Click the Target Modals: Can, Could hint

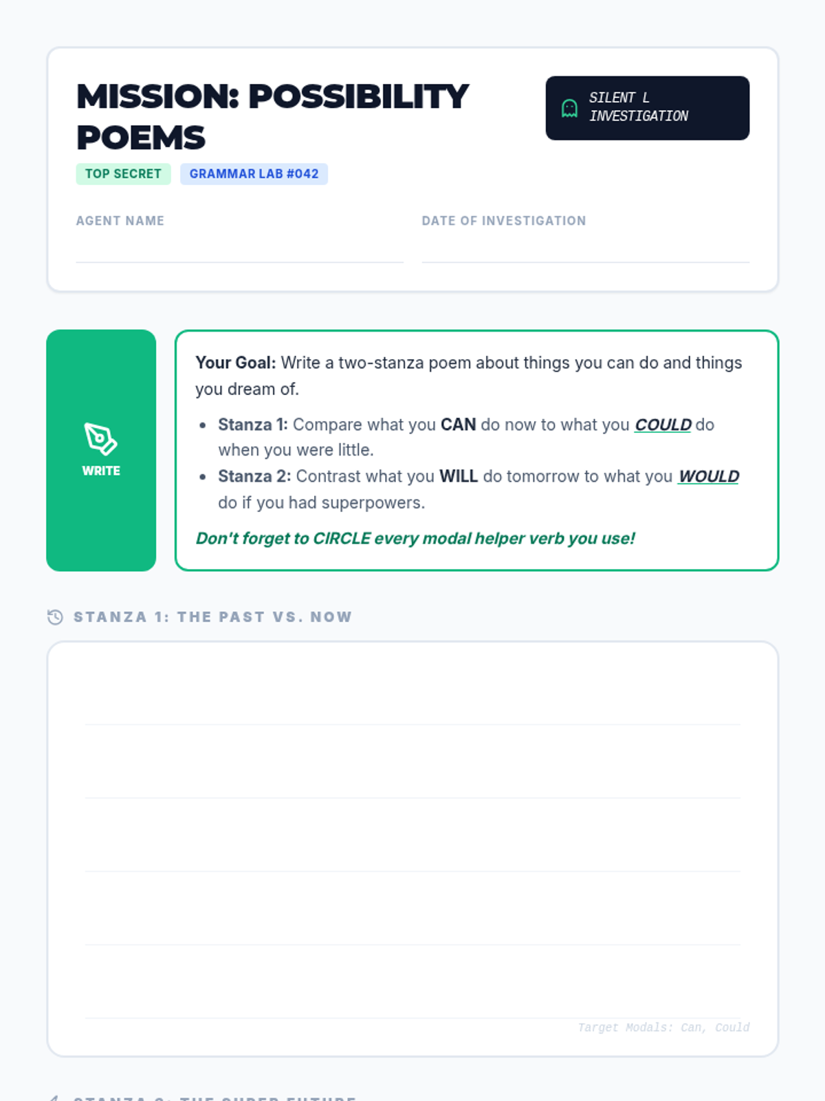(x=663, y=1027)
